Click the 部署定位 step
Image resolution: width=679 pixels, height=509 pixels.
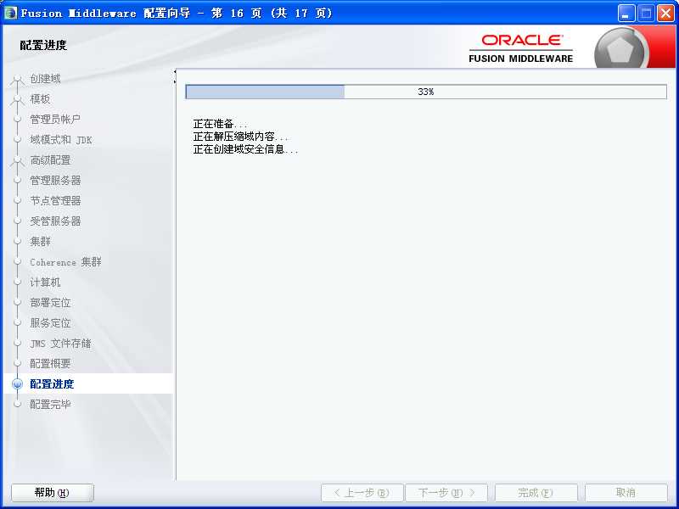point(50,303)
